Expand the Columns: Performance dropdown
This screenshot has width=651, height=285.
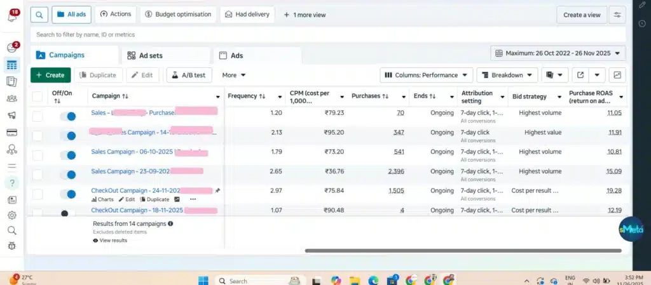coord(427,75)
